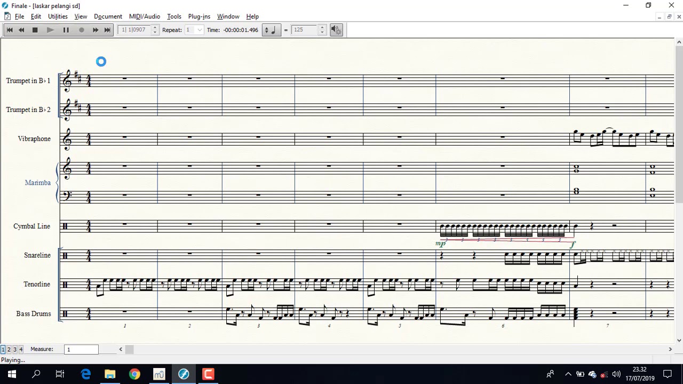Open Google Chrome from taskbar
This screenshot has height=384, width=683.
pos(134,374)
